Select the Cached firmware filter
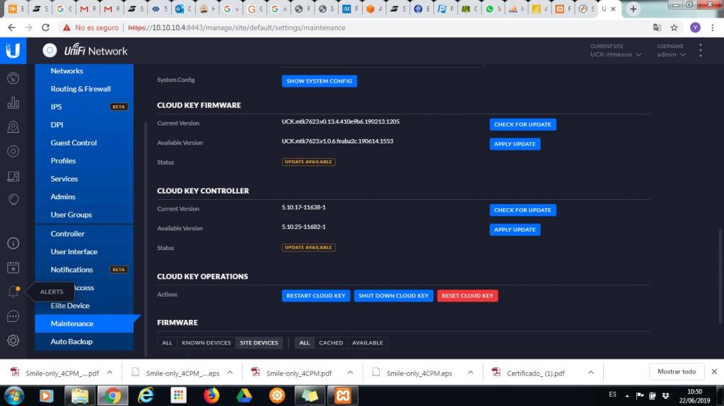Screen dimensions: 724x406 pyautogui.click(x=331, y=342)
